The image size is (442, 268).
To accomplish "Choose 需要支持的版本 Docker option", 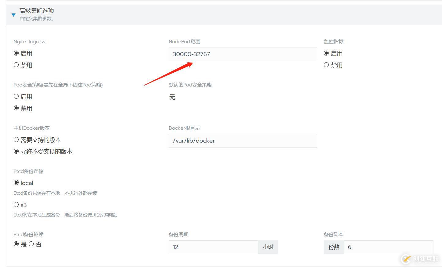I will pyautogui.click(x=16, y=140).
